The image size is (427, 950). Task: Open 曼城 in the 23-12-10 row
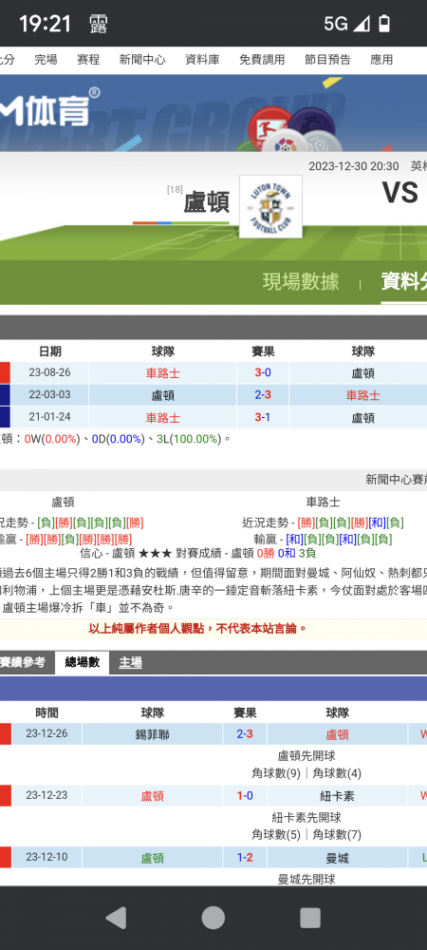point(338,858)
